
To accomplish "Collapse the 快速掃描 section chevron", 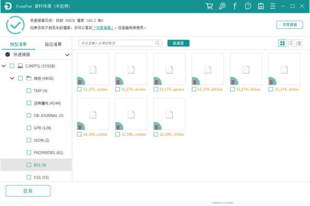I will (x=67, y=55).
